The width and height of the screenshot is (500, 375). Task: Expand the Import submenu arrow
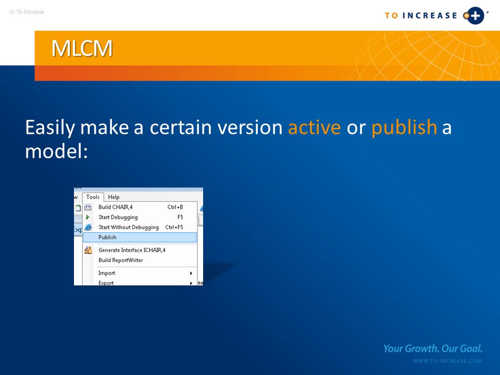click(x=191, y=273)
